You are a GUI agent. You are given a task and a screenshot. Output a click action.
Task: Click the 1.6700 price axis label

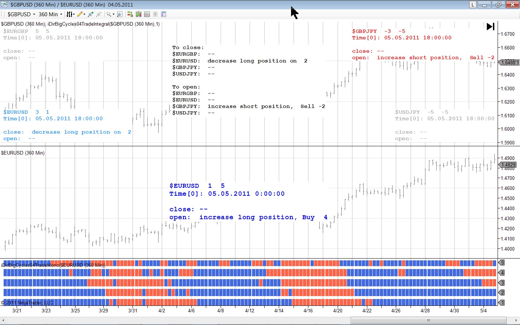[x=507, y=34]
